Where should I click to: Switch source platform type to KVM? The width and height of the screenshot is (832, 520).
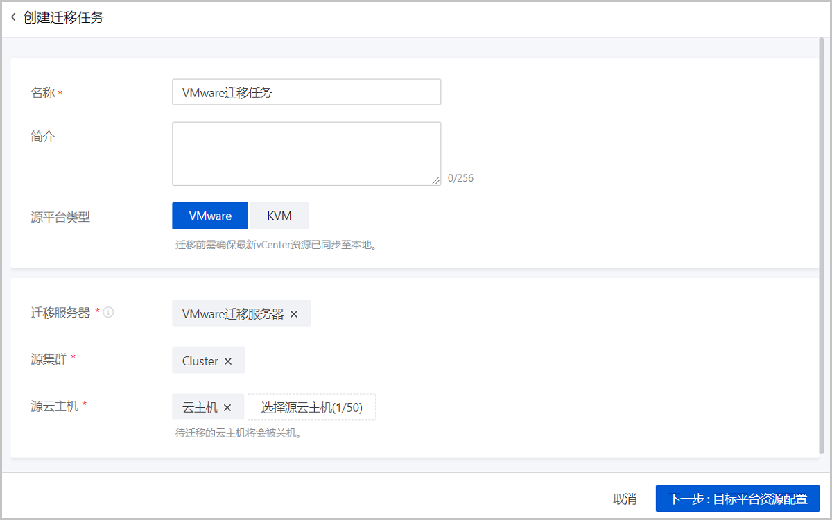coord(279,216)
